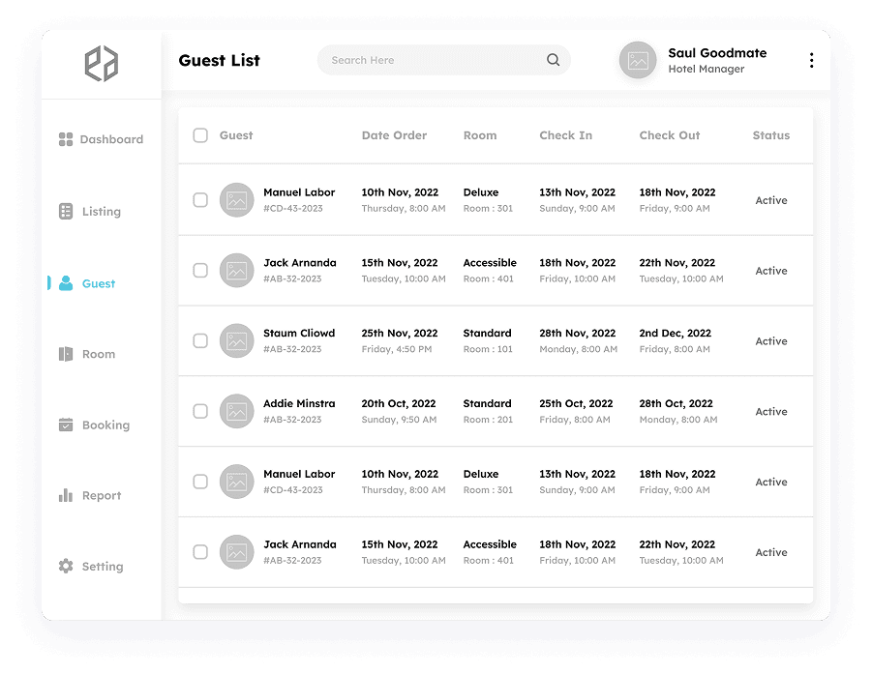Open the Booking page from the sidebar
The width and height of the screenshot is (872, 674).
coord(105,425)
